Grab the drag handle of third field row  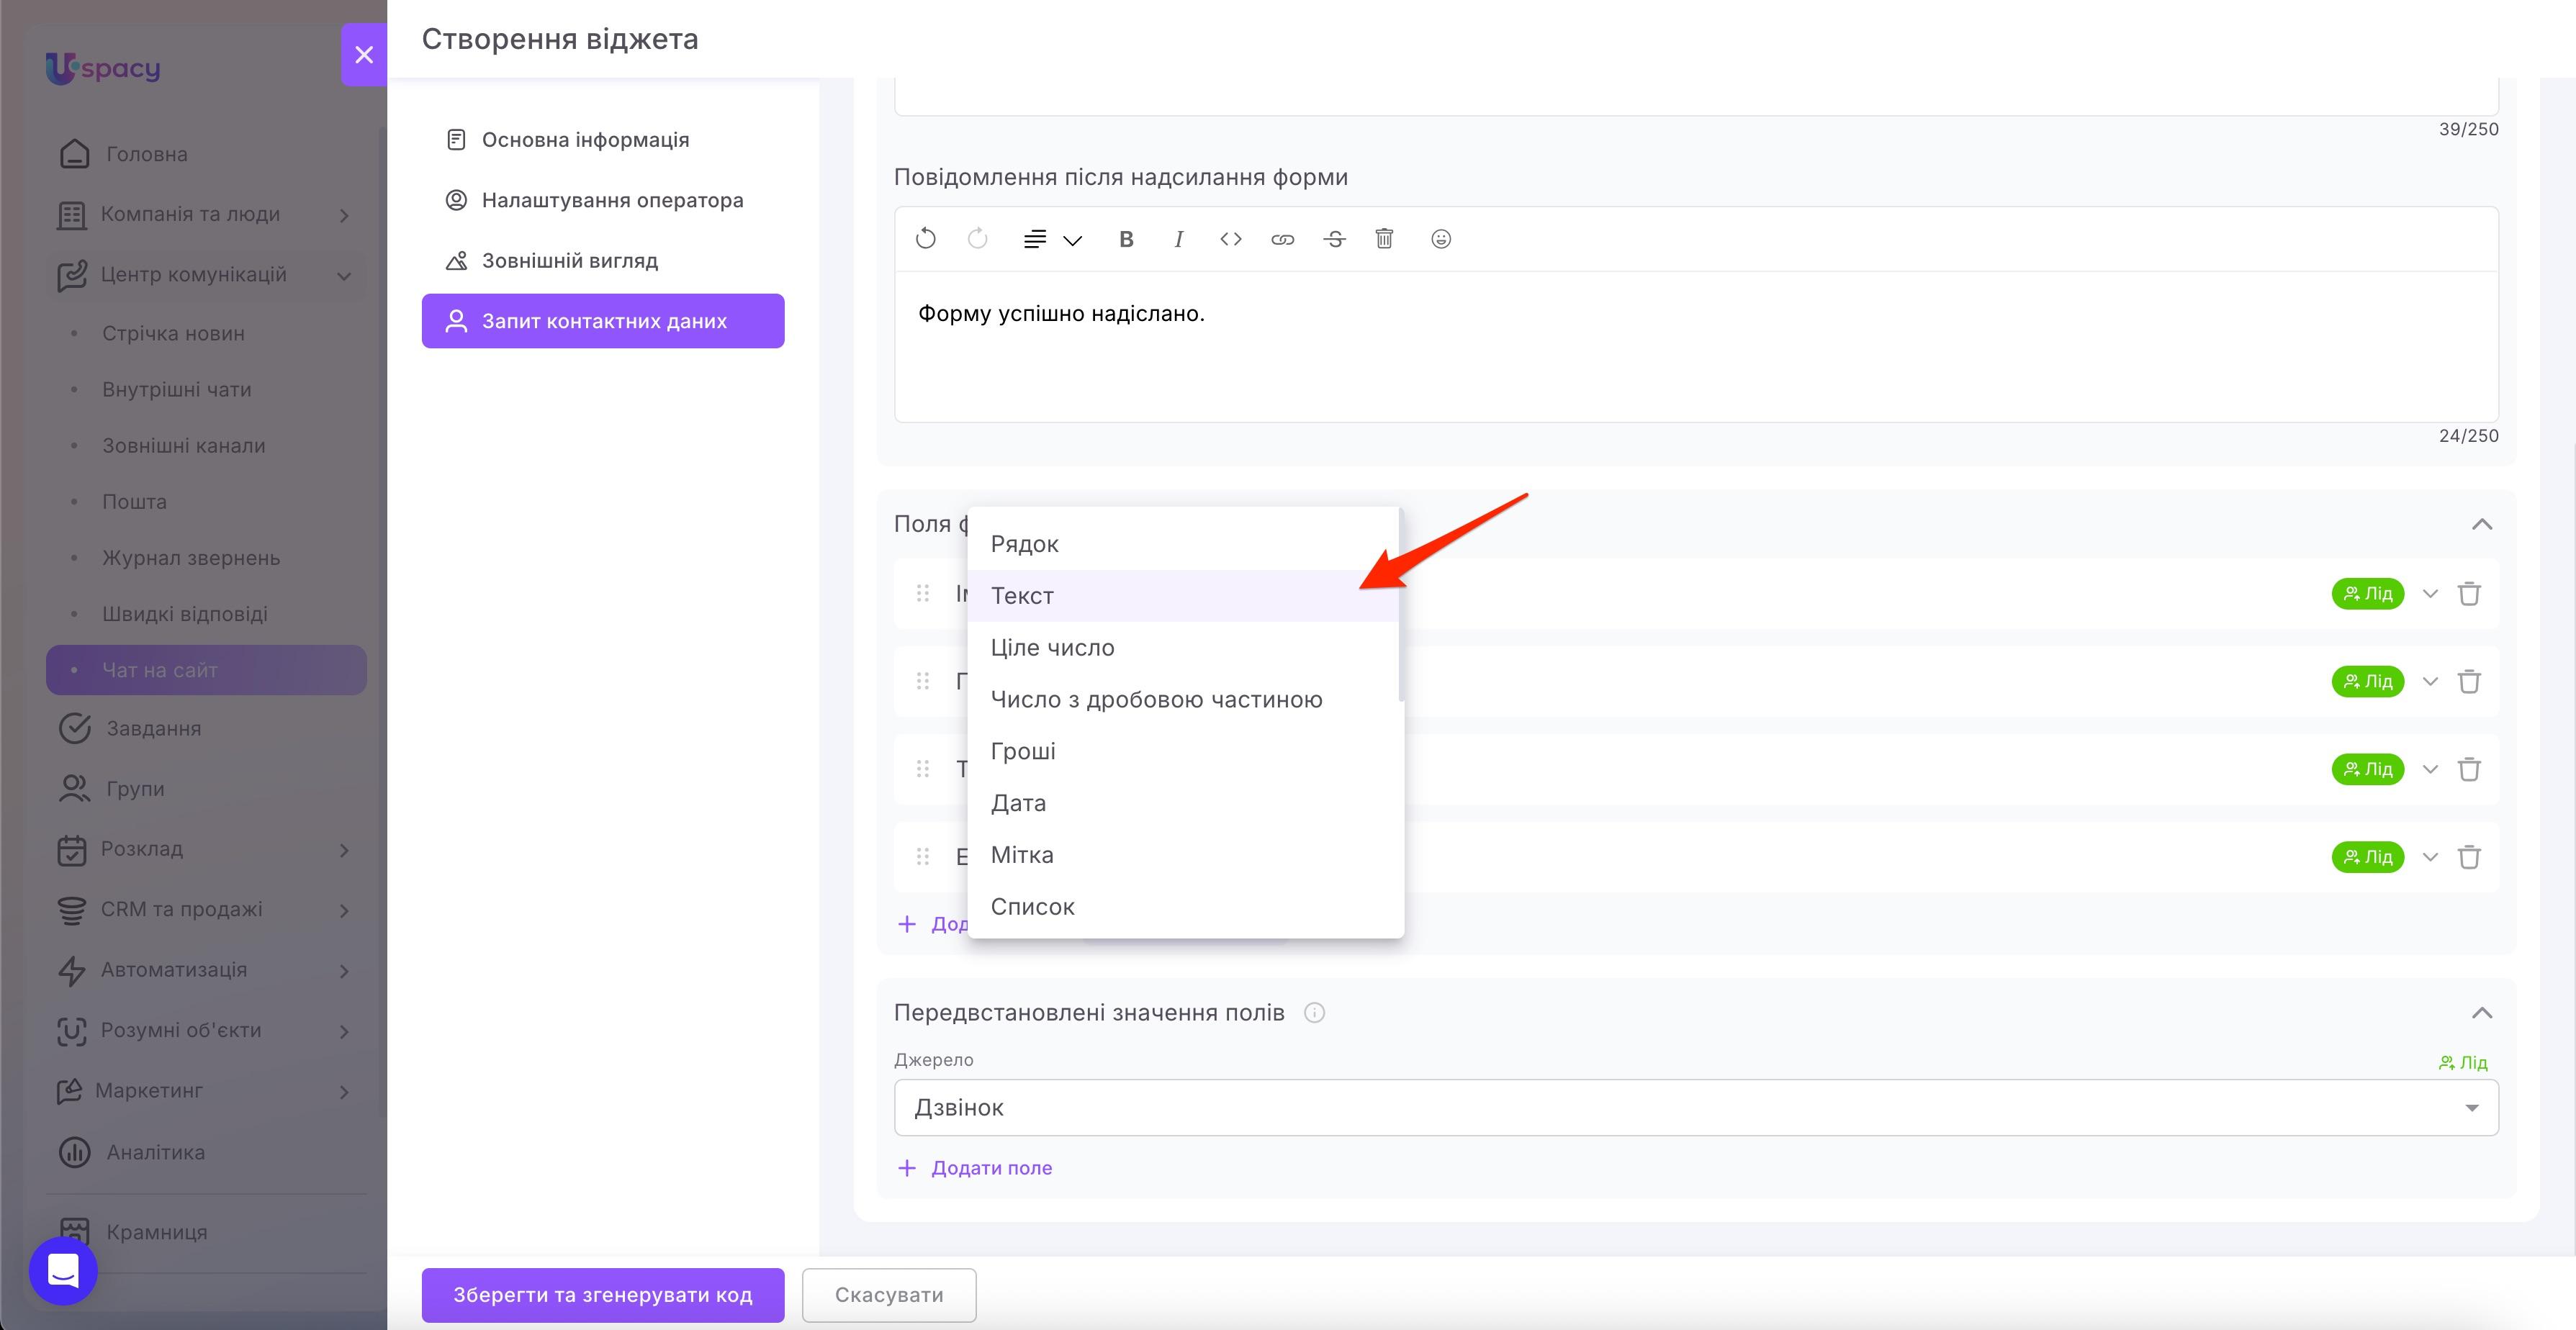point(923,770)
